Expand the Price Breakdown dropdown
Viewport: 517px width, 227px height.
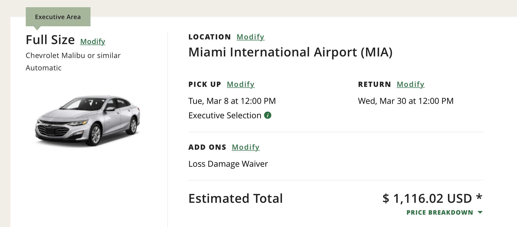(444, 212)
